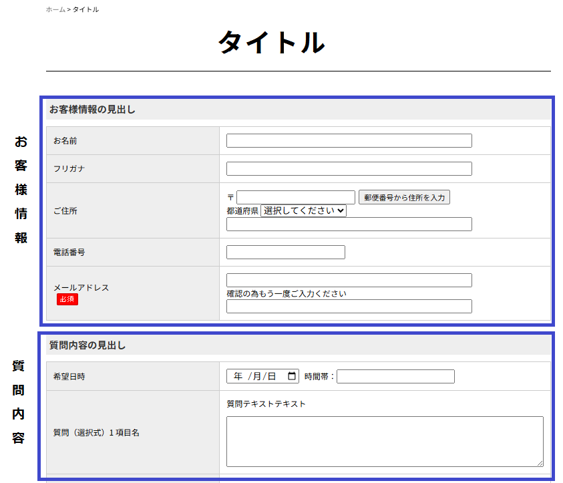This screenshot has height=483, width=563.
Task: Expand the 都道府県 dropdown
Action: [x=303, y=210]
